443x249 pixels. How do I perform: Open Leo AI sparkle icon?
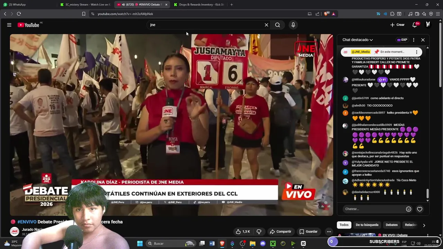[x=424, y=14]
